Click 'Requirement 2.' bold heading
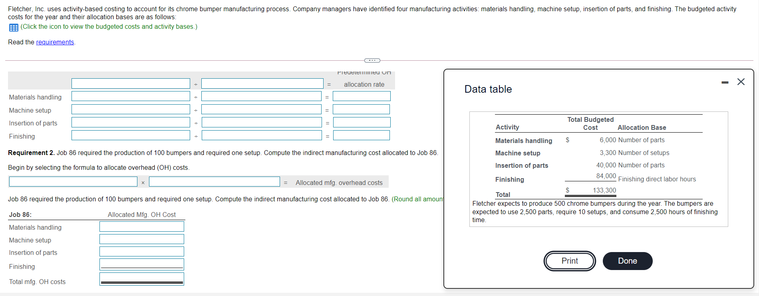The width and height of the screenshot is (759, 296). point(31,153)
